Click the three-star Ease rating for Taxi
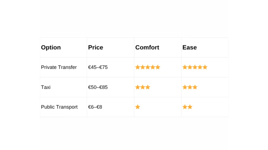The image size is (268, 150). click(x=190, y=87)
